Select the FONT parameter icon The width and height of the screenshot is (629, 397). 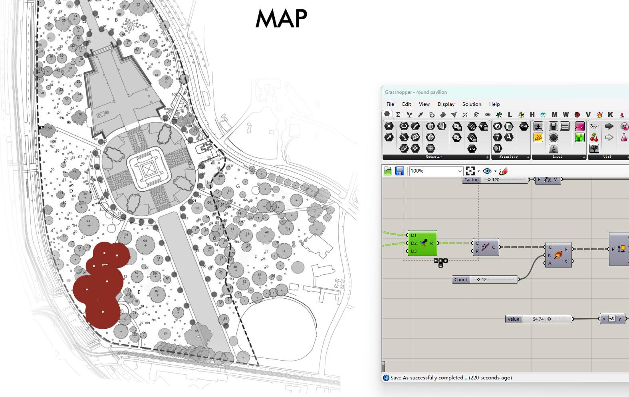tap(524, 126)
